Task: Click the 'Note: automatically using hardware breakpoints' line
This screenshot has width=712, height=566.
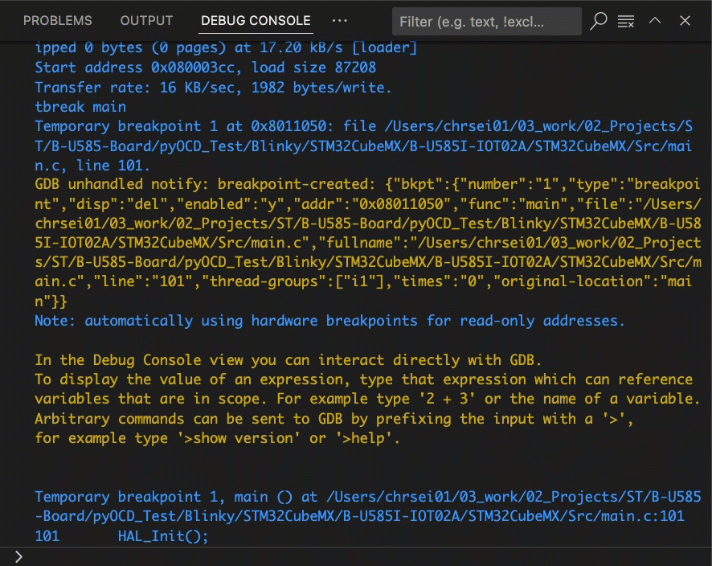Action: [329, 321]
